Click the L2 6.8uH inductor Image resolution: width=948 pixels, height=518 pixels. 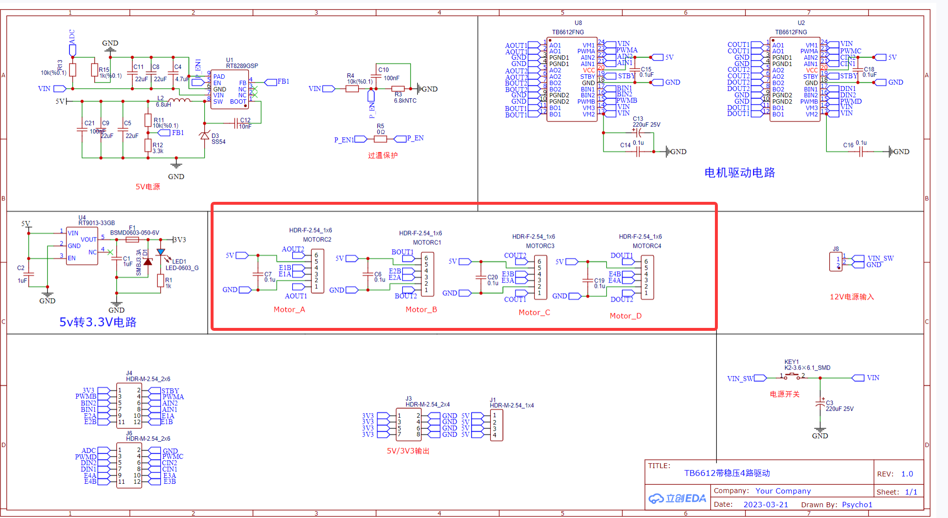179,100
